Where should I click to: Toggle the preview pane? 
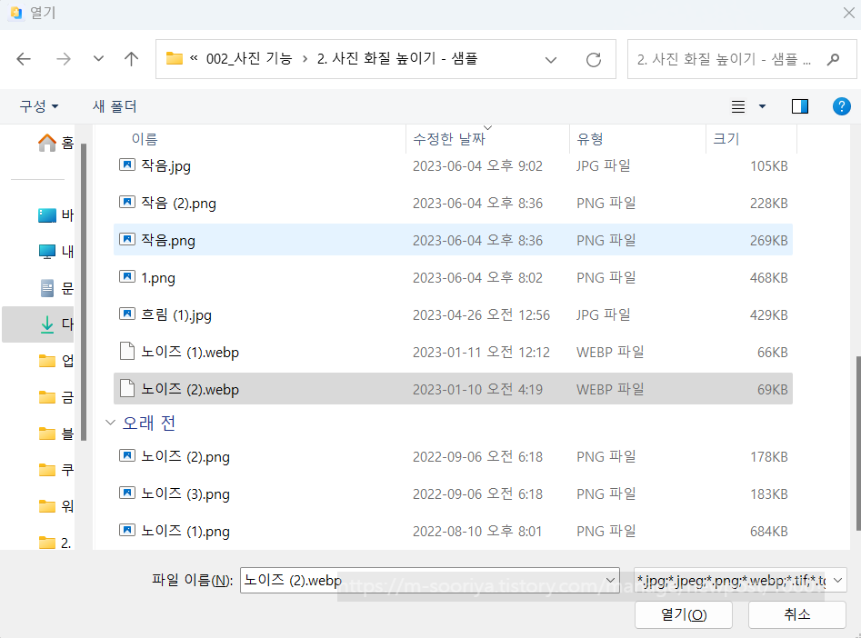(x=800, y=106)
